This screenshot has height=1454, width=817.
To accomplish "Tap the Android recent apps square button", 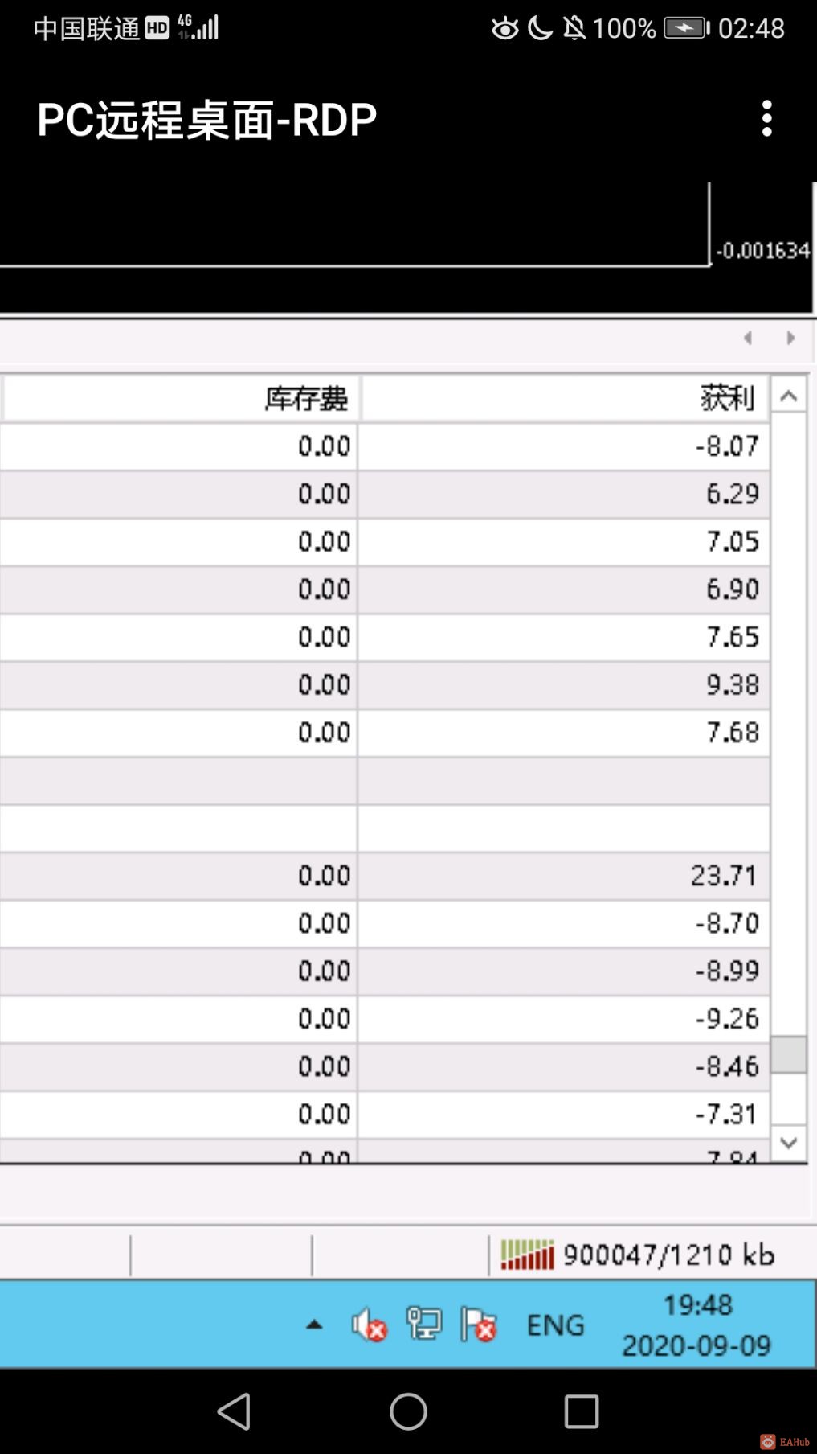I will click(x=582, y=1411).
